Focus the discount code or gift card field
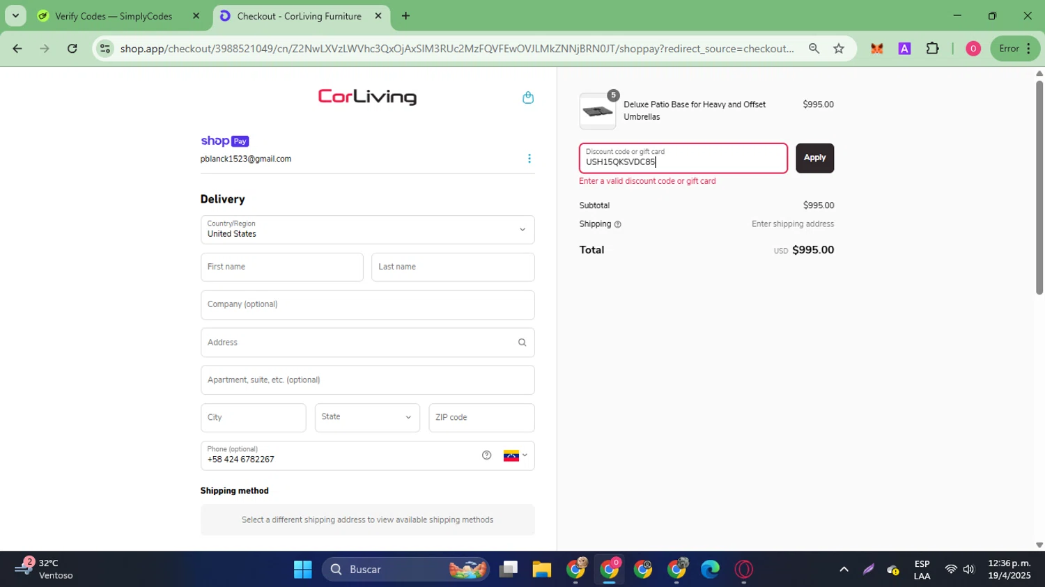This screenshot has height=587, width=1045. click(x=683, y=158)
